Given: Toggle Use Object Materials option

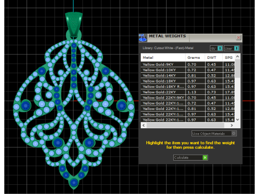Looking at the screenshot, I should [x=214, y=134].
